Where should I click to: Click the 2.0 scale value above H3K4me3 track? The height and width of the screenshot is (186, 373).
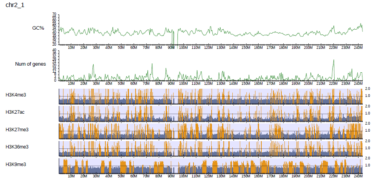click(367, 88)
